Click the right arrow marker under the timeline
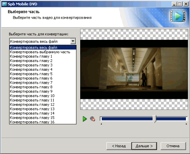The width and height of the screenshot is (190, 154). [x=186, y=124]
